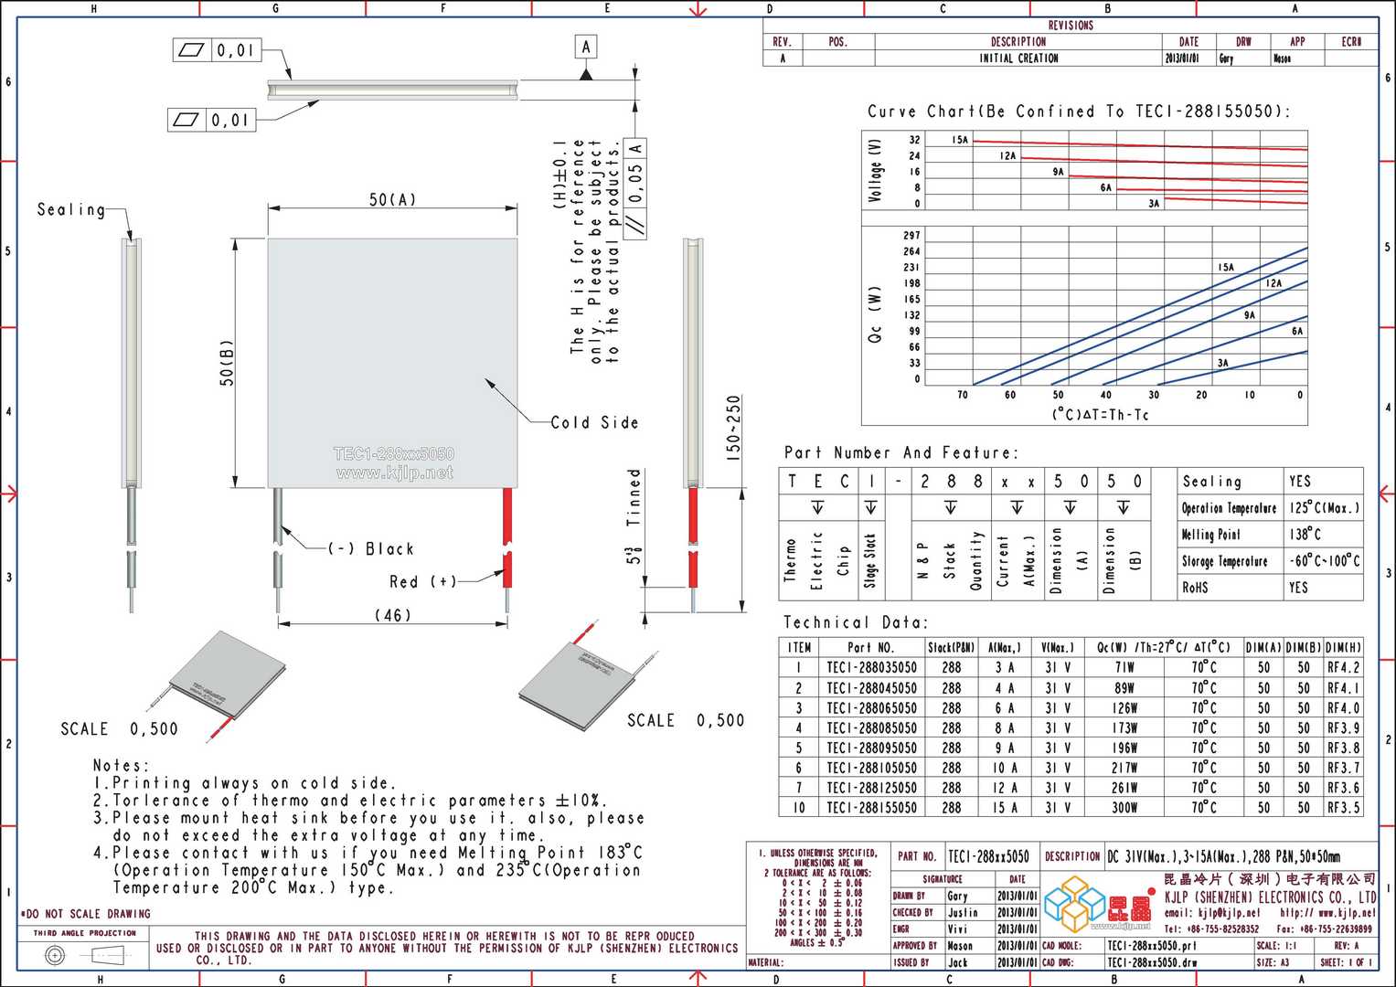1396x987 pixels.
Task: Click the '(46)' wire spacing dimension
Action: (393, 615)
